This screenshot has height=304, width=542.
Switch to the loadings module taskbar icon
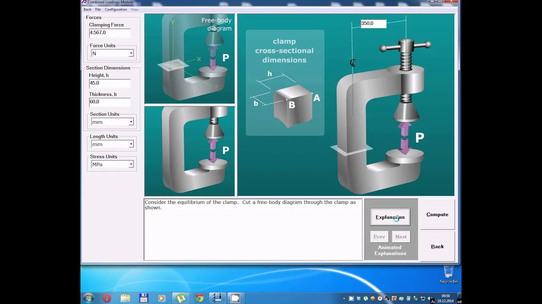coord(217,299)
